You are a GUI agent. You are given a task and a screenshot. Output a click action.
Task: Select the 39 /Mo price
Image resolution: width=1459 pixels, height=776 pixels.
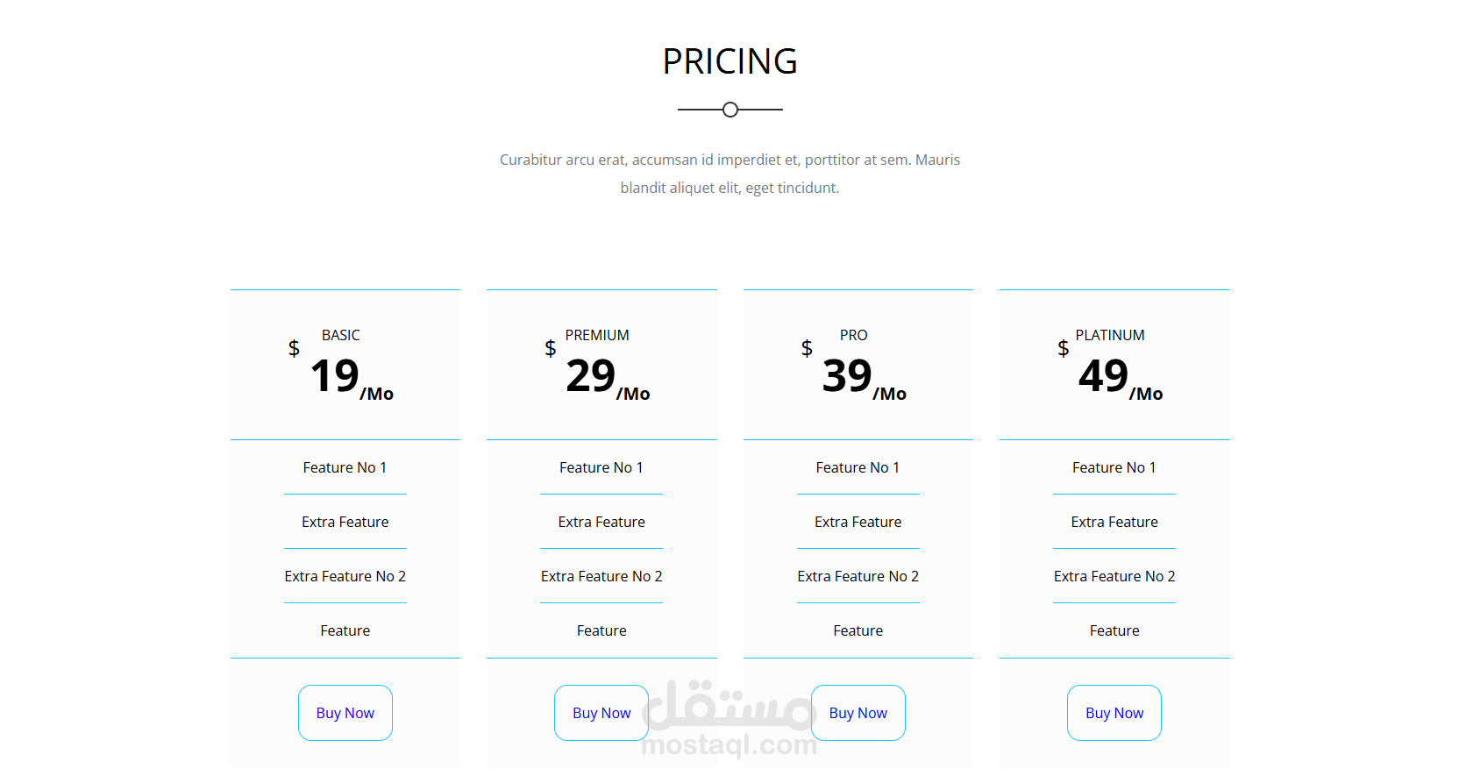(864, 378)
